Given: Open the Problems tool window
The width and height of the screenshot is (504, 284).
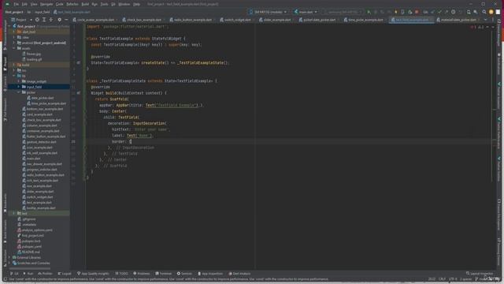Looking at the screenshot, I should pos(142,274).
